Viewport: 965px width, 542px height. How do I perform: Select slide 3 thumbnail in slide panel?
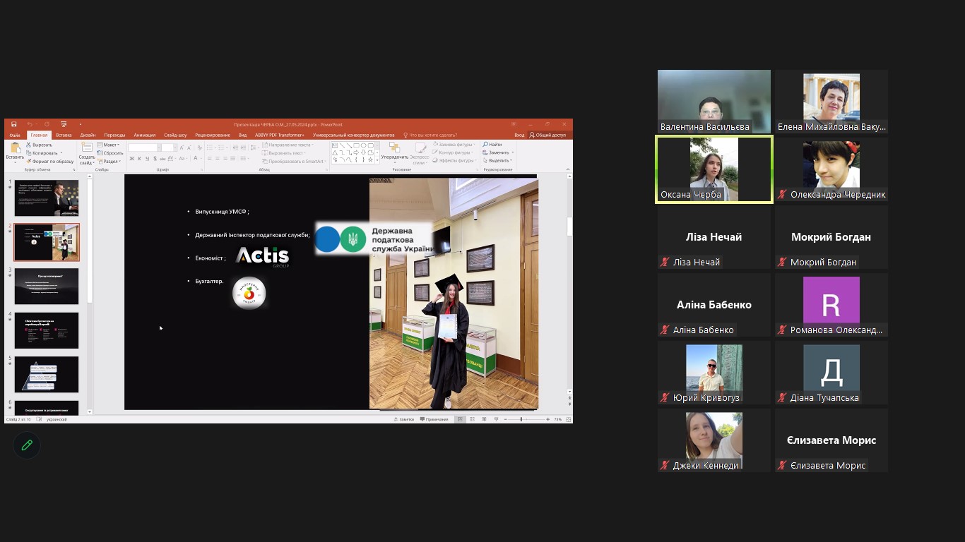[47, 286]
